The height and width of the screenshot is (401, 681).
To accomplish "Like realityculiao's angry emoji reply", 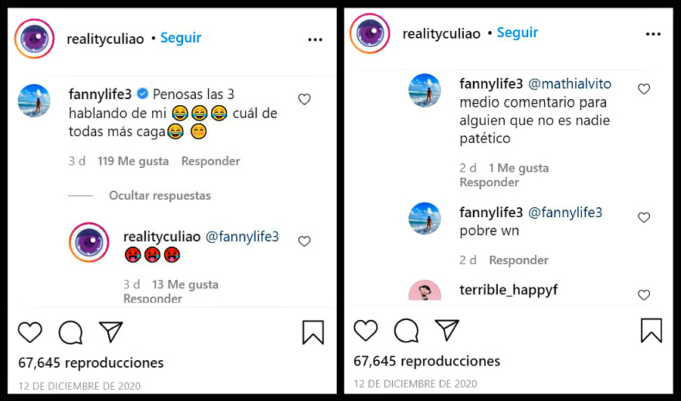I will coord(304,241).
